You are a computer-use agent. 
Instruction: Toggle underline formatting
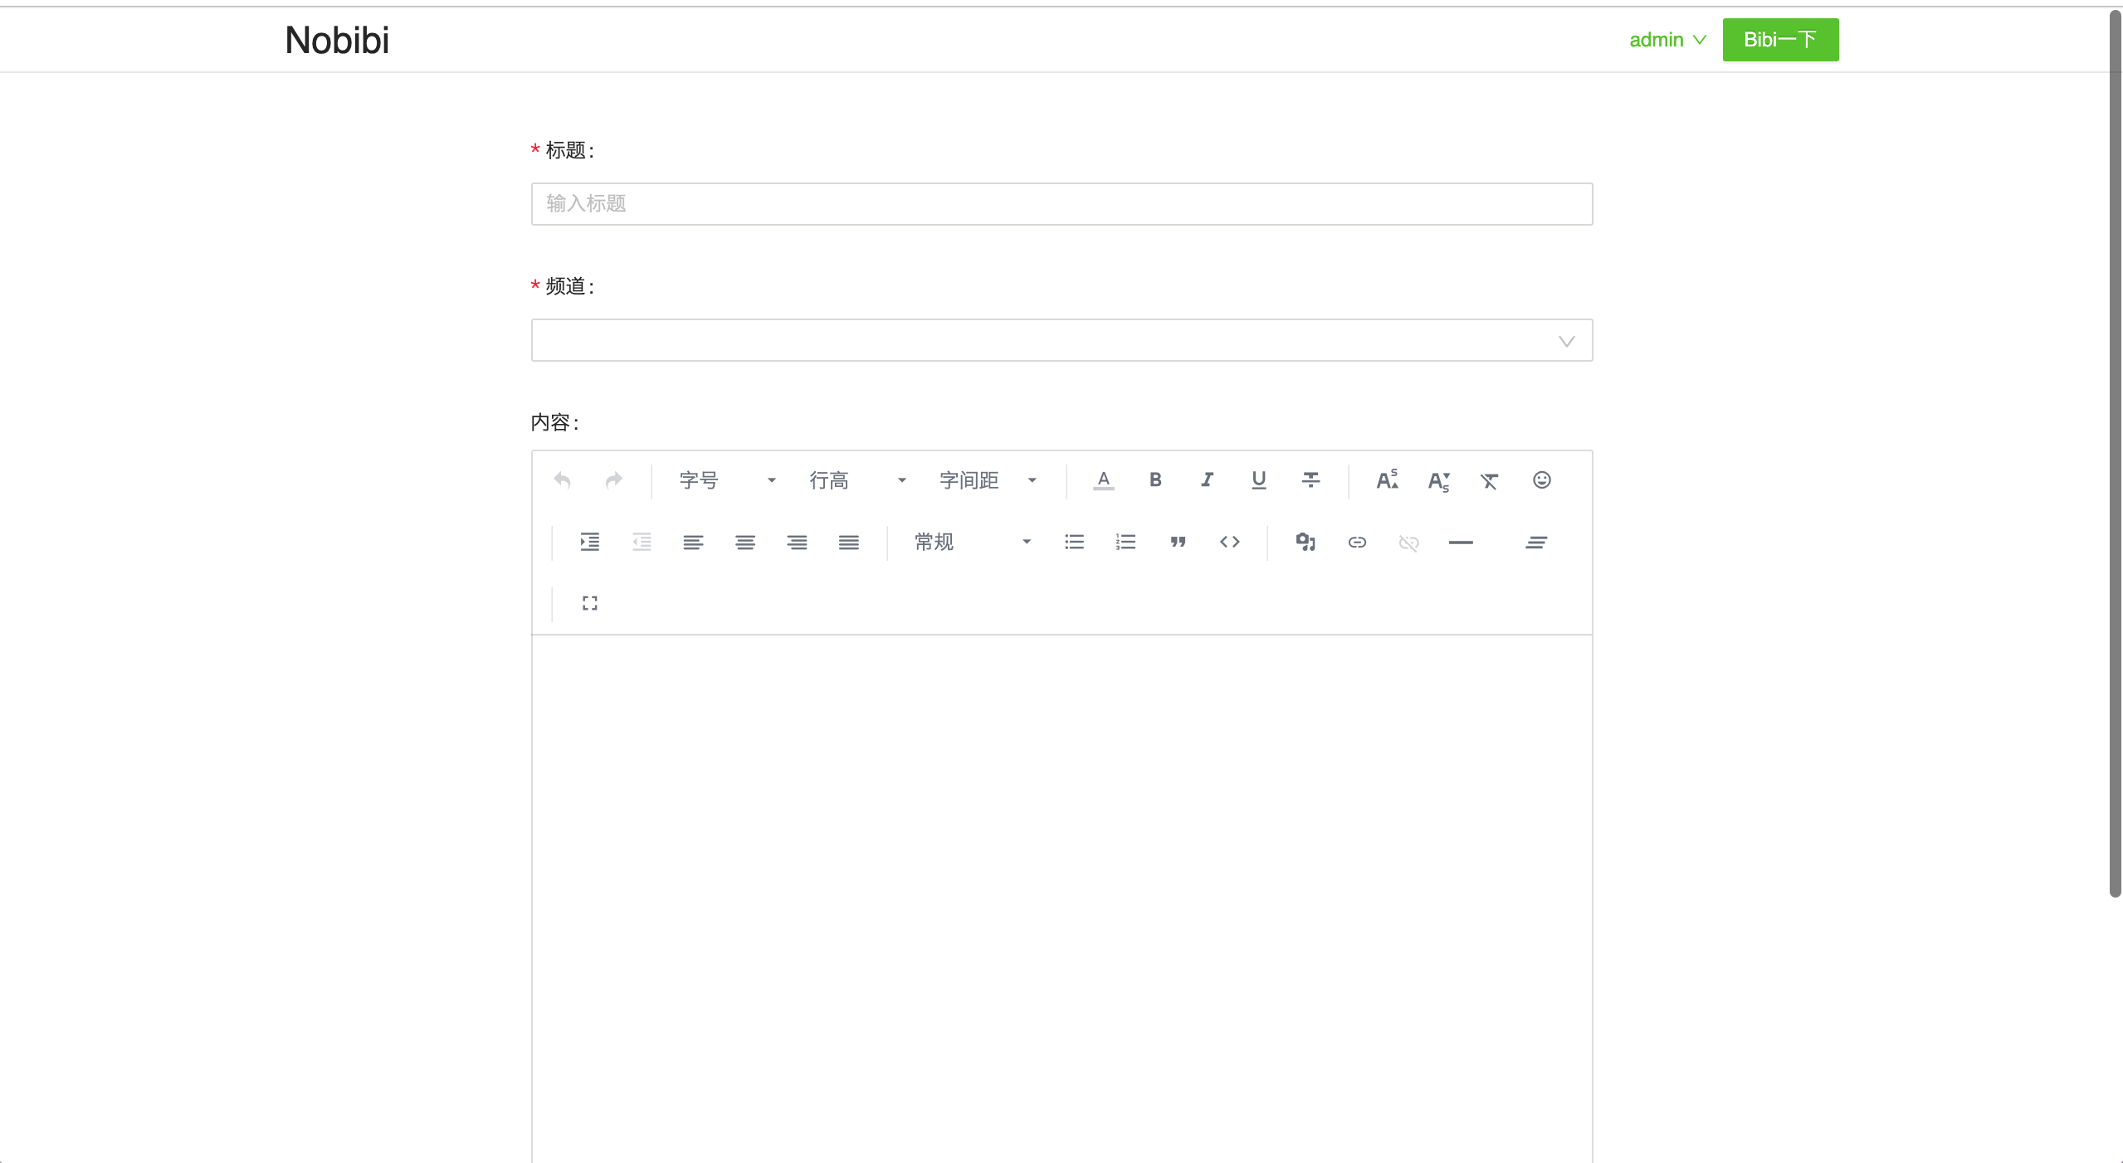[1258, 480]
